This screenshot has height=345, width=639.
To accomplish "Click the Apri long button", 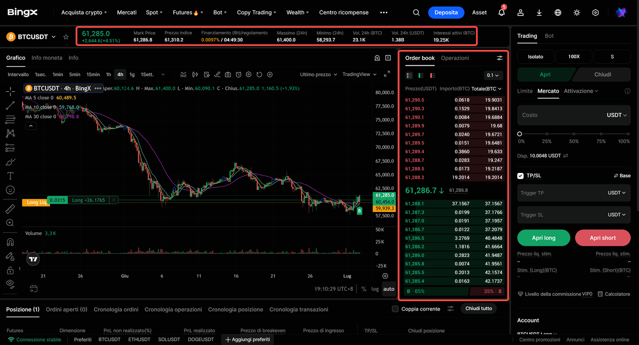I will 544,238.
